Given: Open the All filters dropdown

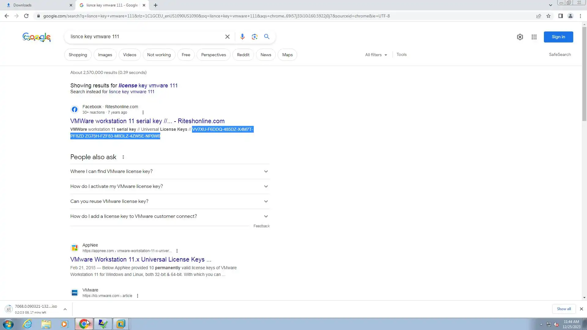Looking at the screenshot, I should coord(376,55).
